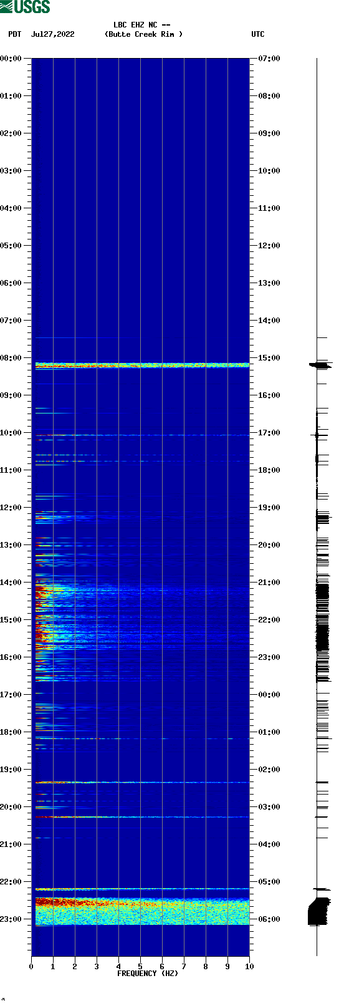Click the date 'Jul27,2022'
Image resolution: width=344 pixels, height=1006 pixels.
(x=53, y=34)
